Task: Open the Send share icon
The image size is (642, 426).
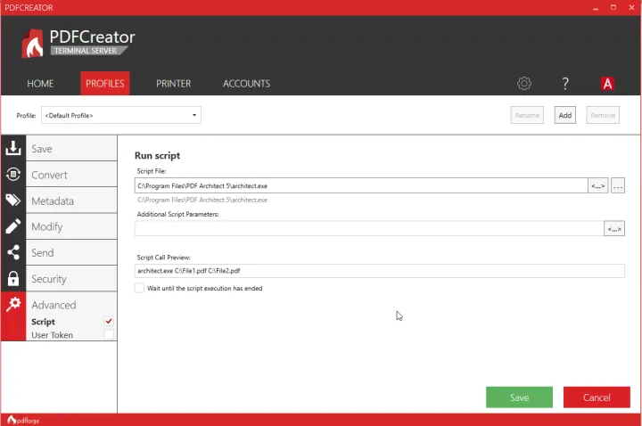Action: (x=13, y=252)
